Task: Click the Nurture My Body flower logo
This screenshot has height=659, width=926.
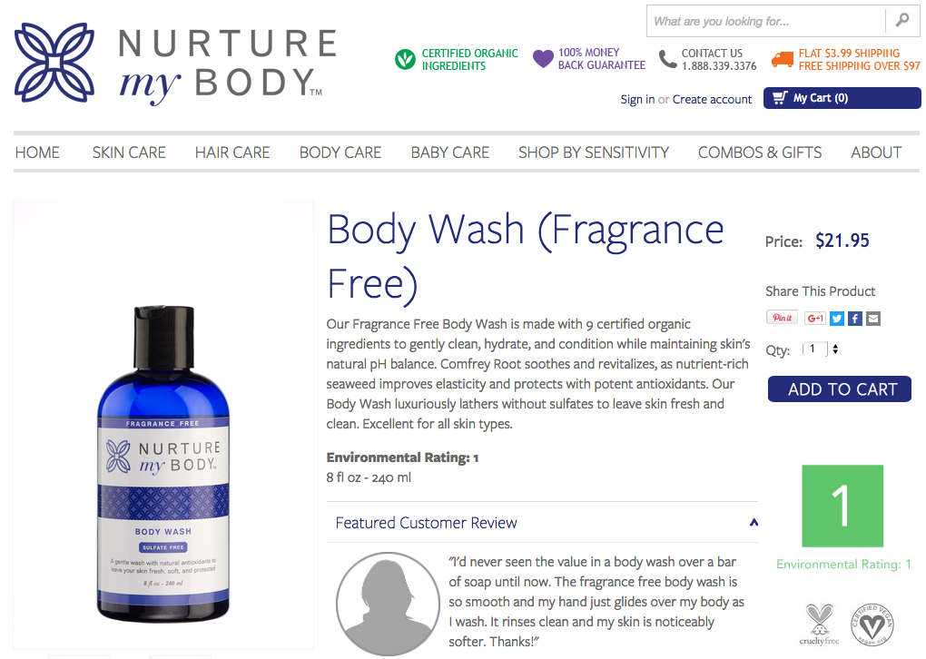Action: click(x=54, y=62)
